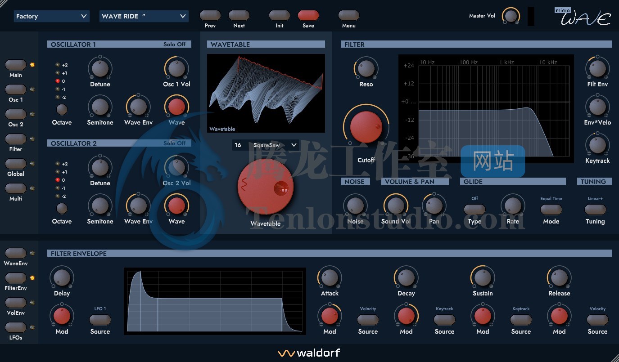Click the filter envelope Delay knob
Image resolution: width=619 pixels, height=362 pixels.
(62, 277)
